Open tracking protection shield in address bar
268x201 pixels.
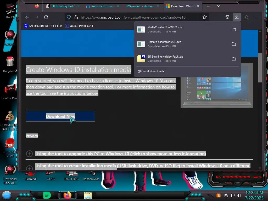coord(69,17)
